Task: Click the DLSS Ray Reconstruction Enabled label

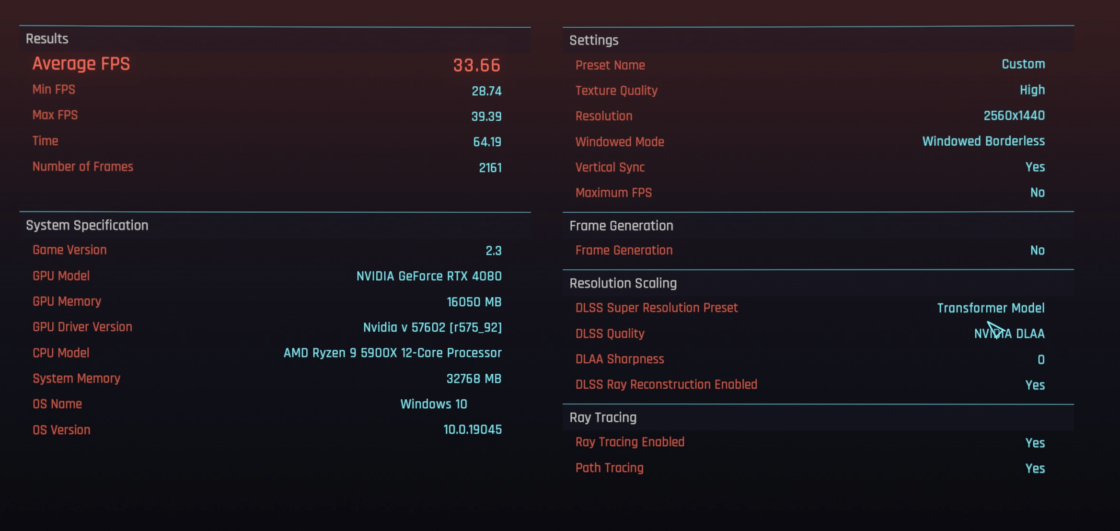Action: (x=666, y=385)
